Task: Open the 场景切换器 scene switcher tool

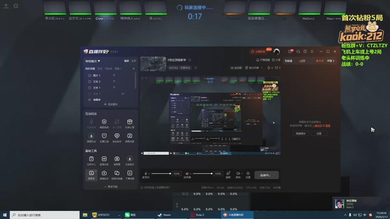Action: coord(117,175)
